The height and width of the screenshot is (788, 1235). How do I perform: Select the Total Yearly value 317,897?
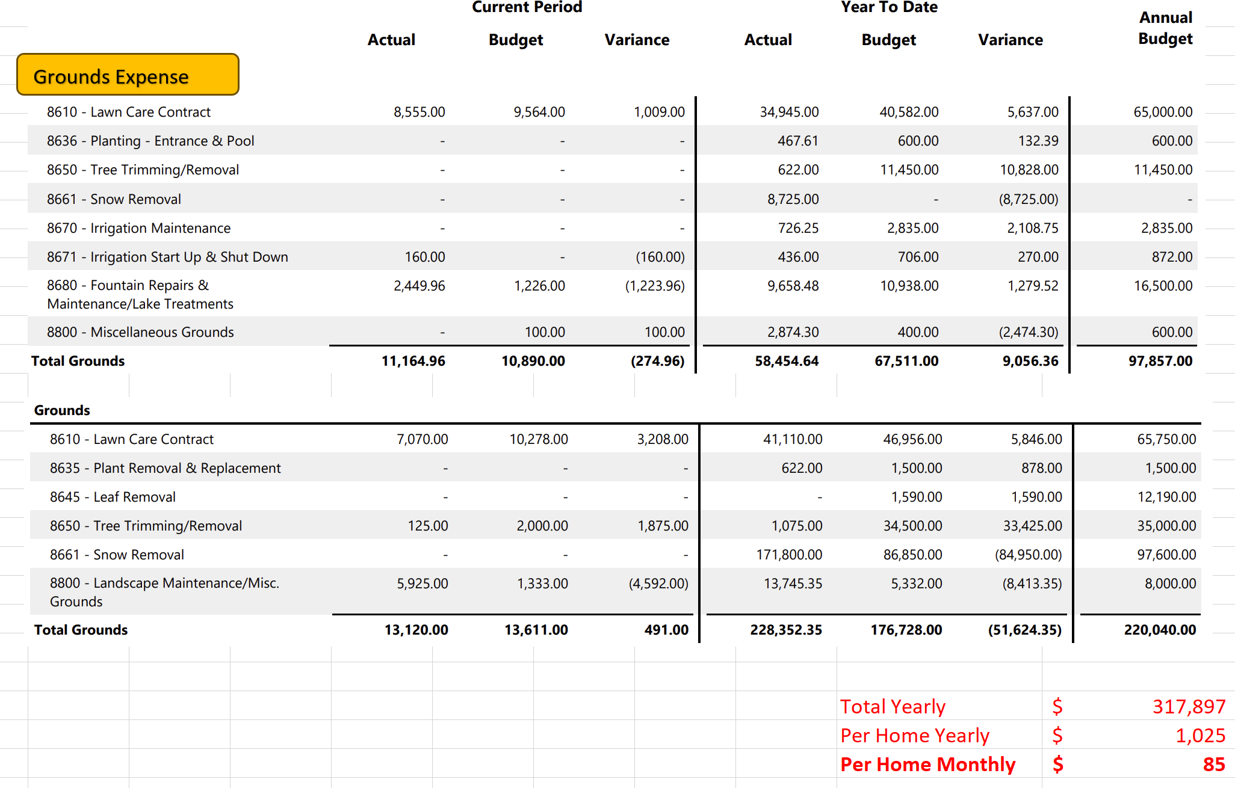tap(1188, 706)
